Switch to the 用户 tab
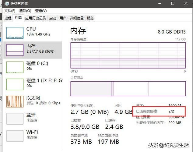The height and width of the screenshot is (152, 193). [x=63, y=18]
